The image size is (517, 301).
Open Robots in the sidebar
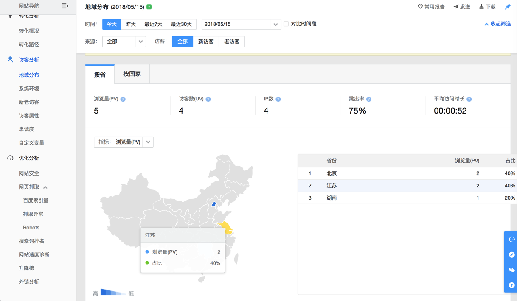[31, 228]
